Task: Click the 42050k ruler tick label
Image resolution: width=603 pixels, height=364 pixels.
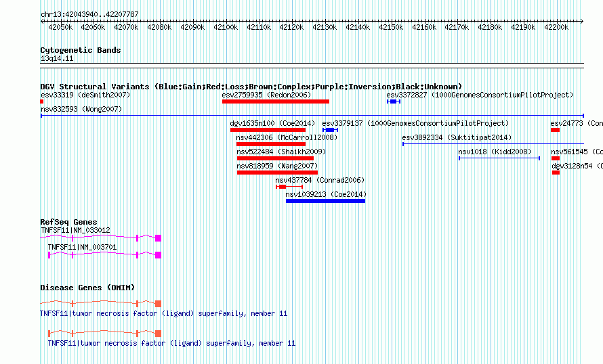Action: click(x=60, y=27)
